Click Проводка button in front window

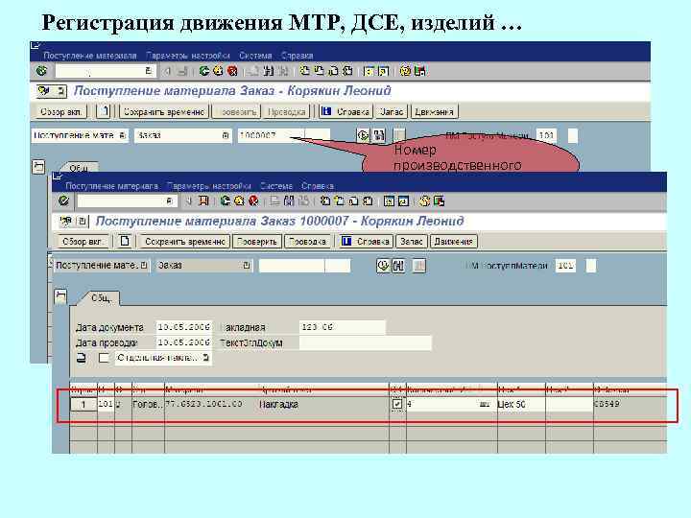(307, 242)
